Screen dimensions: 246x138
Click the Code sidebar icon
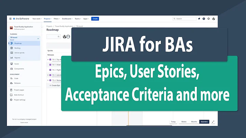tap(12, 78)
